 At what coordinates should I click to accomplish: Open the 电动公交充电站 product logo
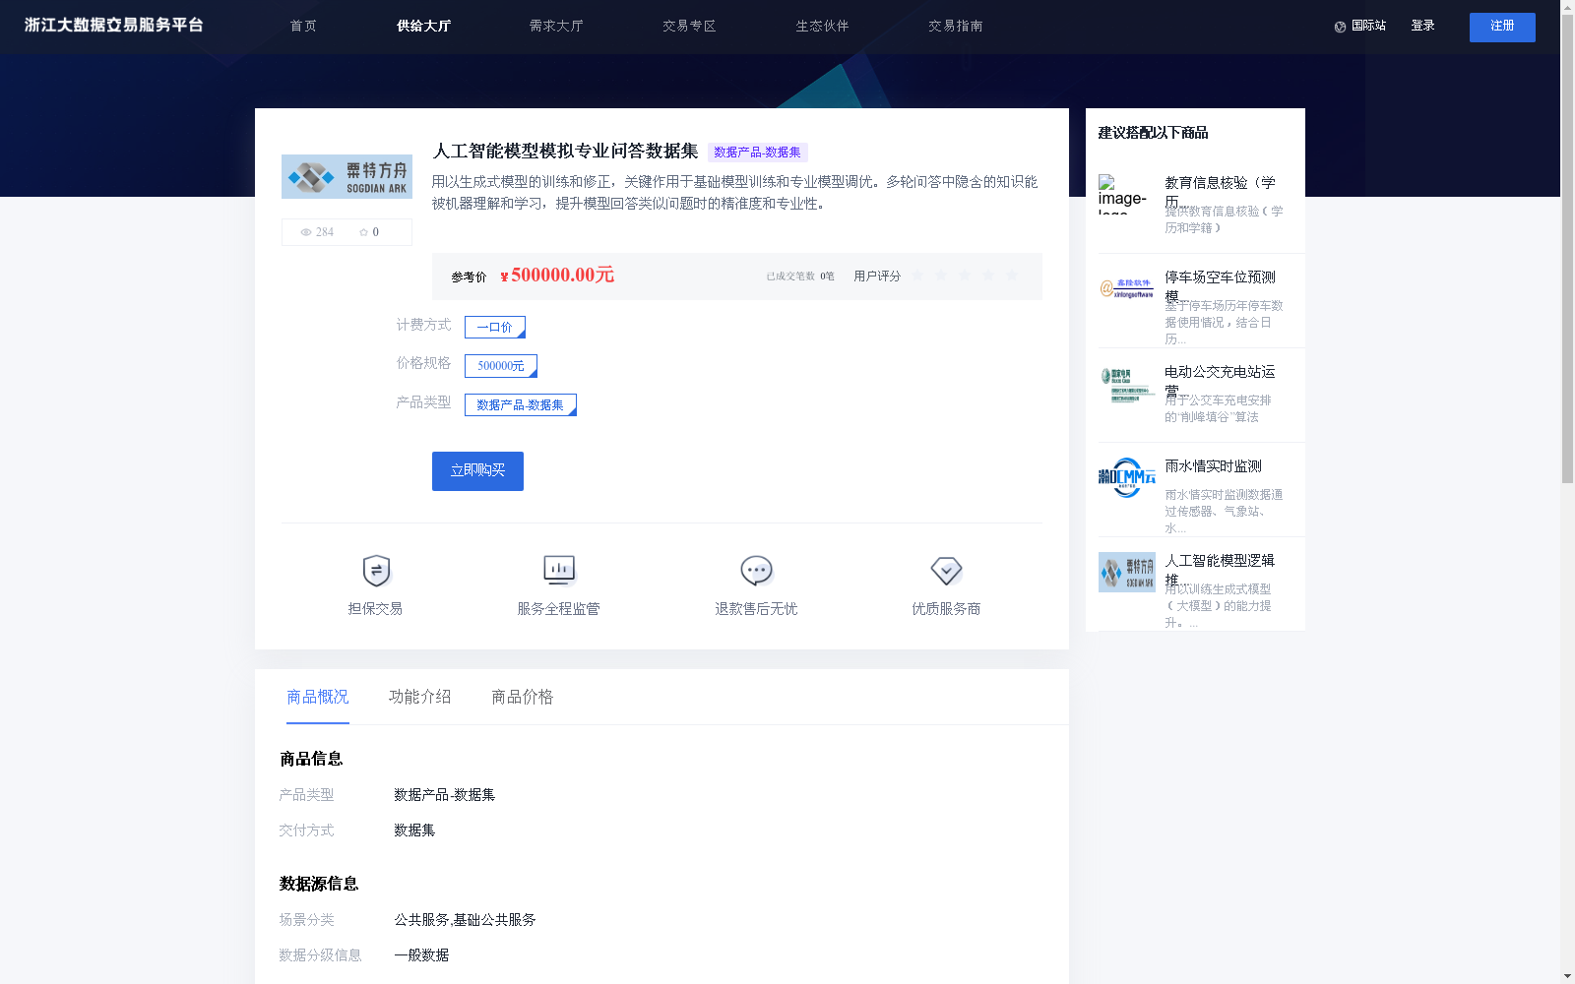[x=1126, y=384]
